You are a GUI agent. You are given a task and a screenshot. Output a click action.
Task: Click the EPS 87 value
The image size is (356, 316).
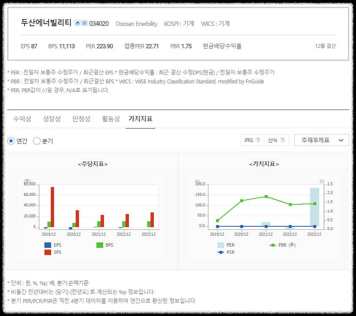pos(29,47)
